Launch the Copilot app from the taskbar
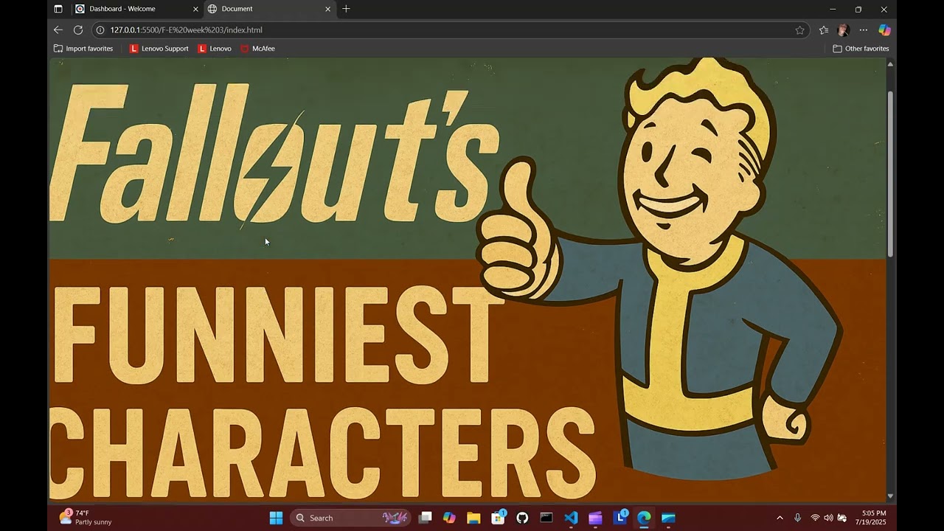Viewport: 944px width, 531px height. pos(449,518)
